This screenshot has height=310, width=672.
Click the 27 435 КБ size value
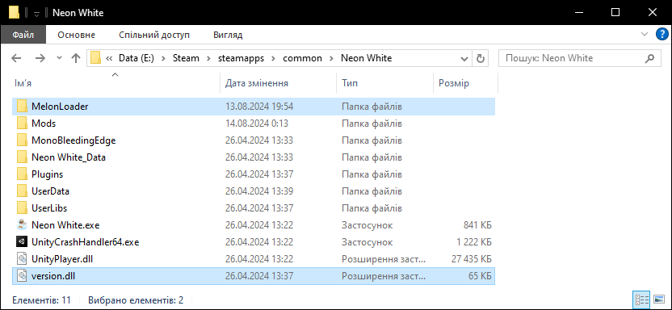coord(472,259)
